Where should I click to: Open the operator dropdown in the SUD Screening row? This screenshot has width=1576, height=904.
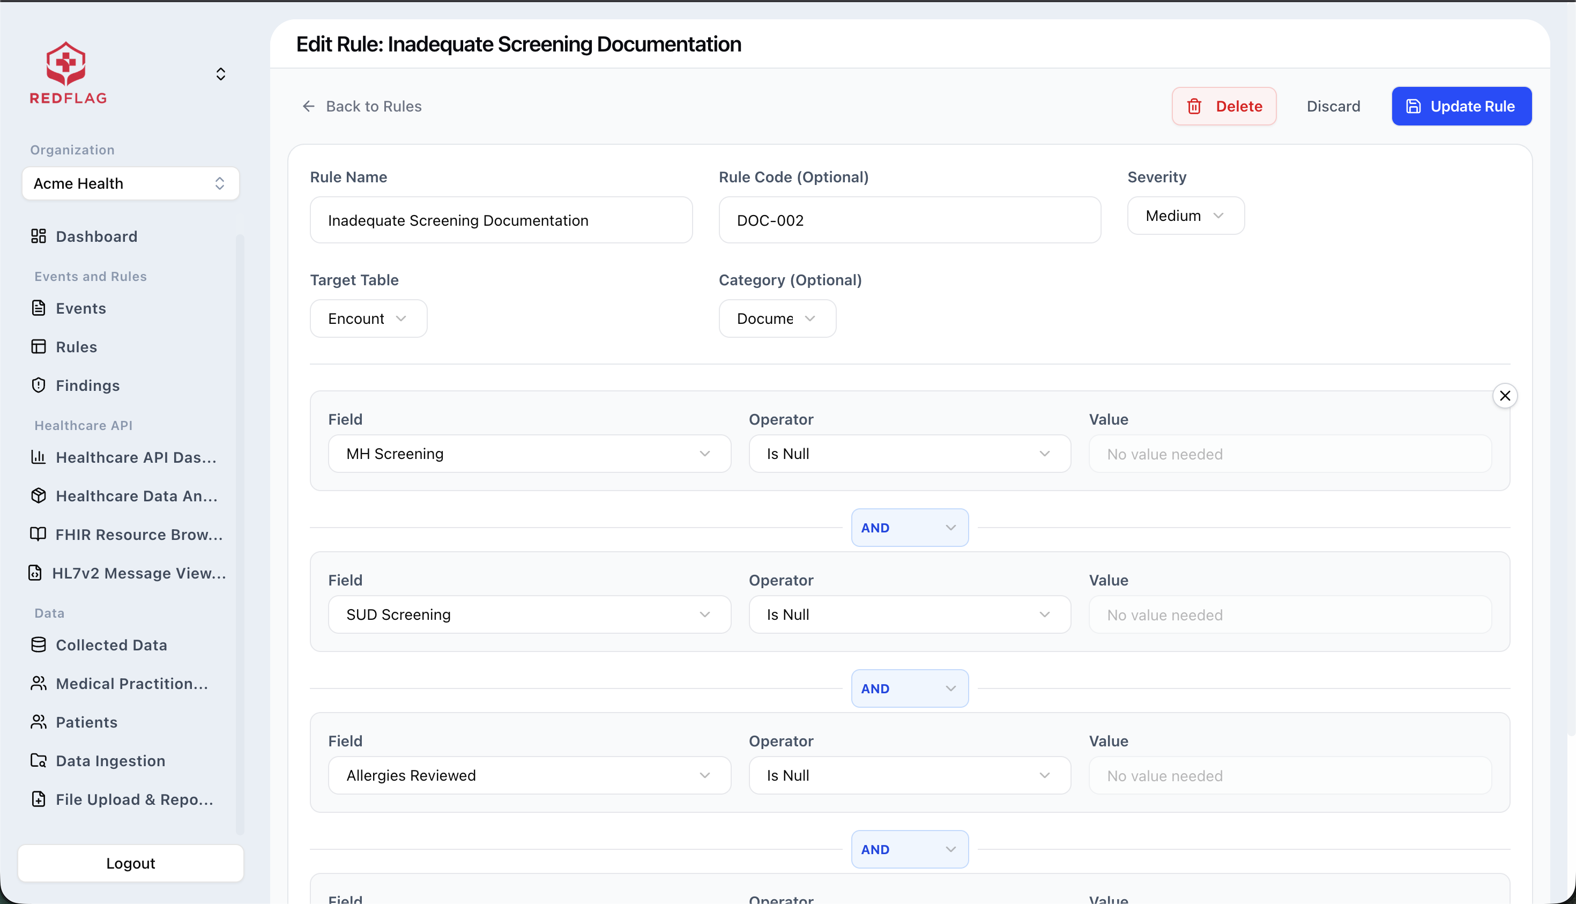909,614
